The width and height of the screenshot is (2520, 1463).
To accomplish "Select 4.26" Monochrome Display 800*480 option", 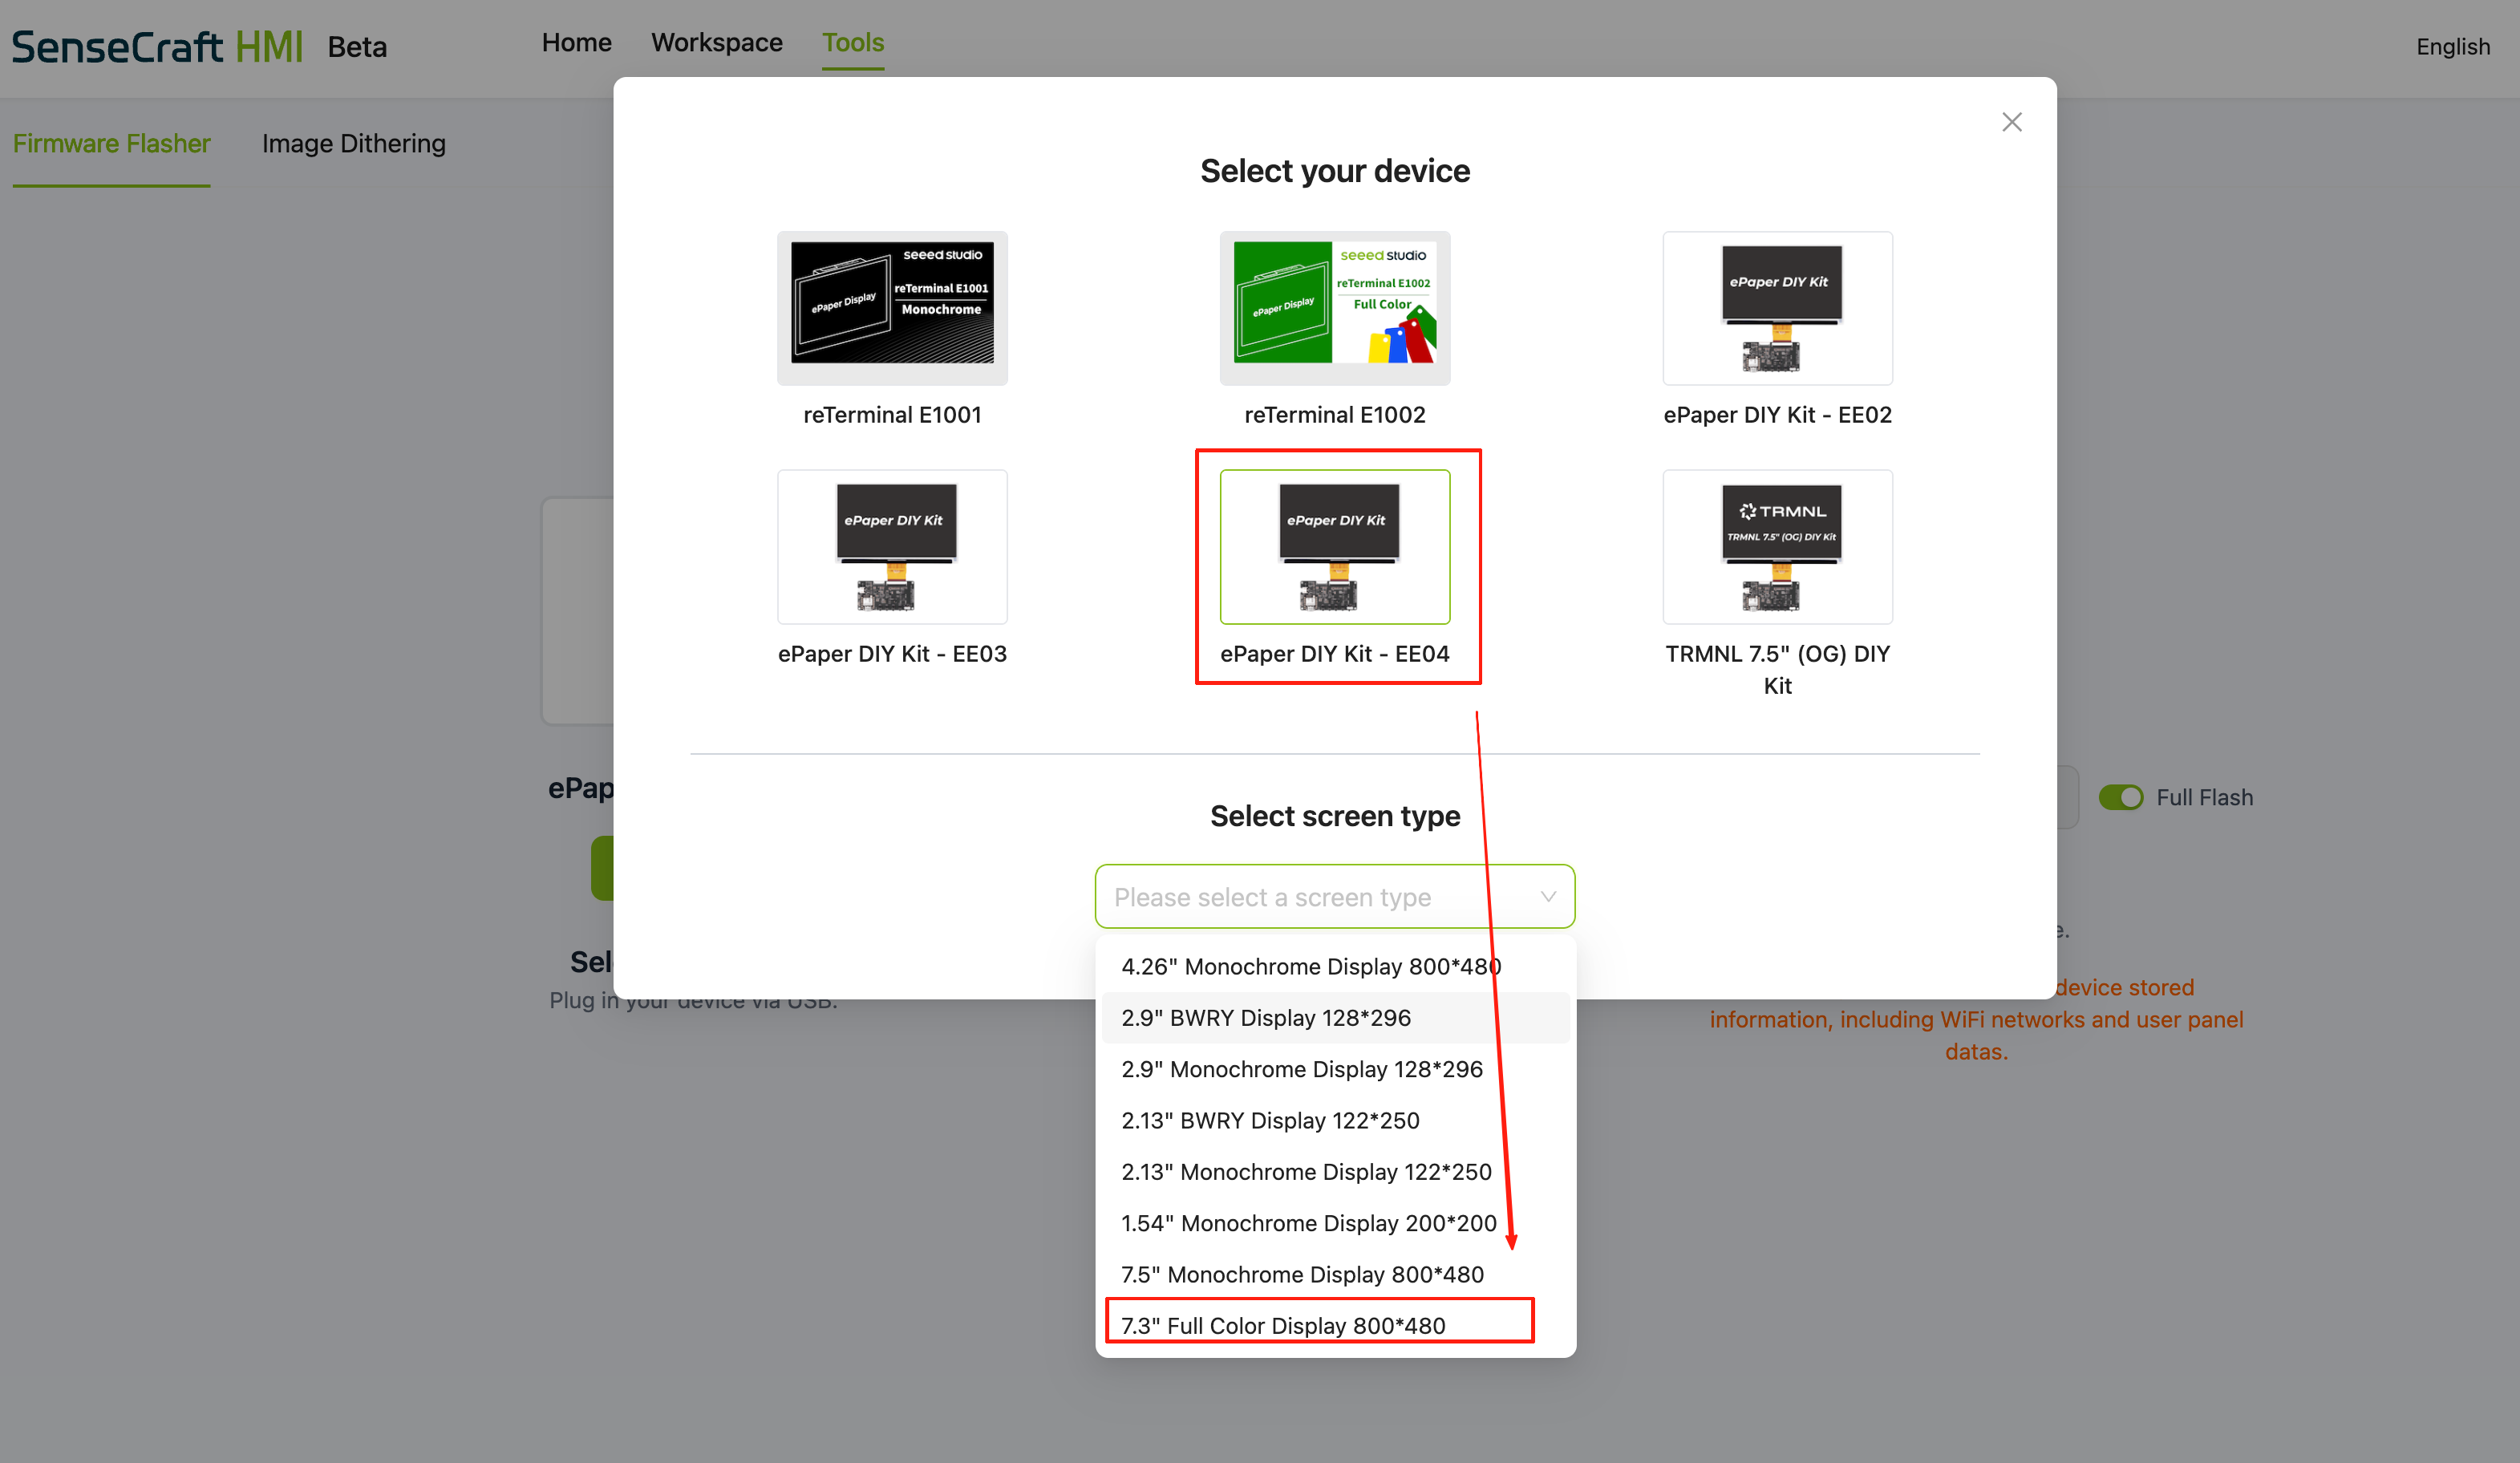I will [1310, 966].
